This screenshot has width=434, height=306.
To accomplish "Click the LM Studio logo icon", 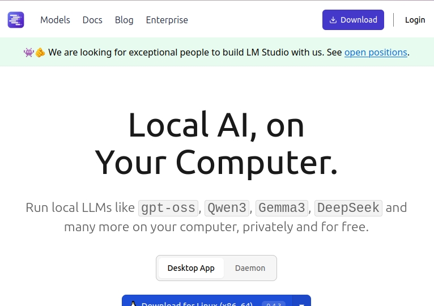I will coord(16,20).
